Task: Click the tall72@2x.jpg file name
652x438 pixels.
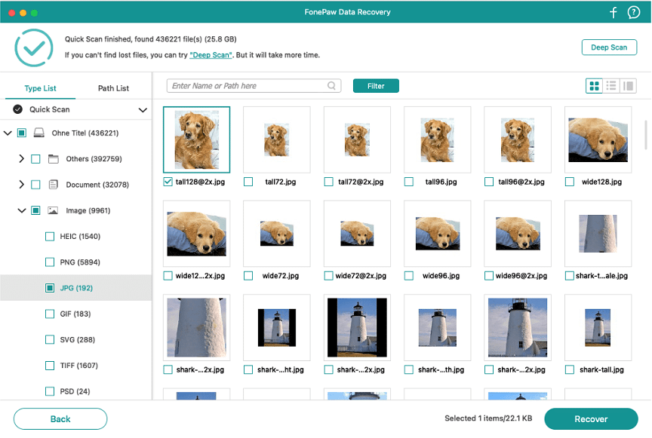Action: [x=361, y=182]
